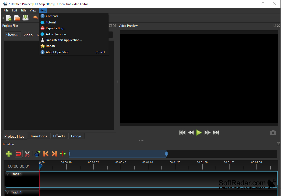The height and width of the screenshot is (196, 282).
Task: Undo the last action with orange arrow
Action: [35, 17]
